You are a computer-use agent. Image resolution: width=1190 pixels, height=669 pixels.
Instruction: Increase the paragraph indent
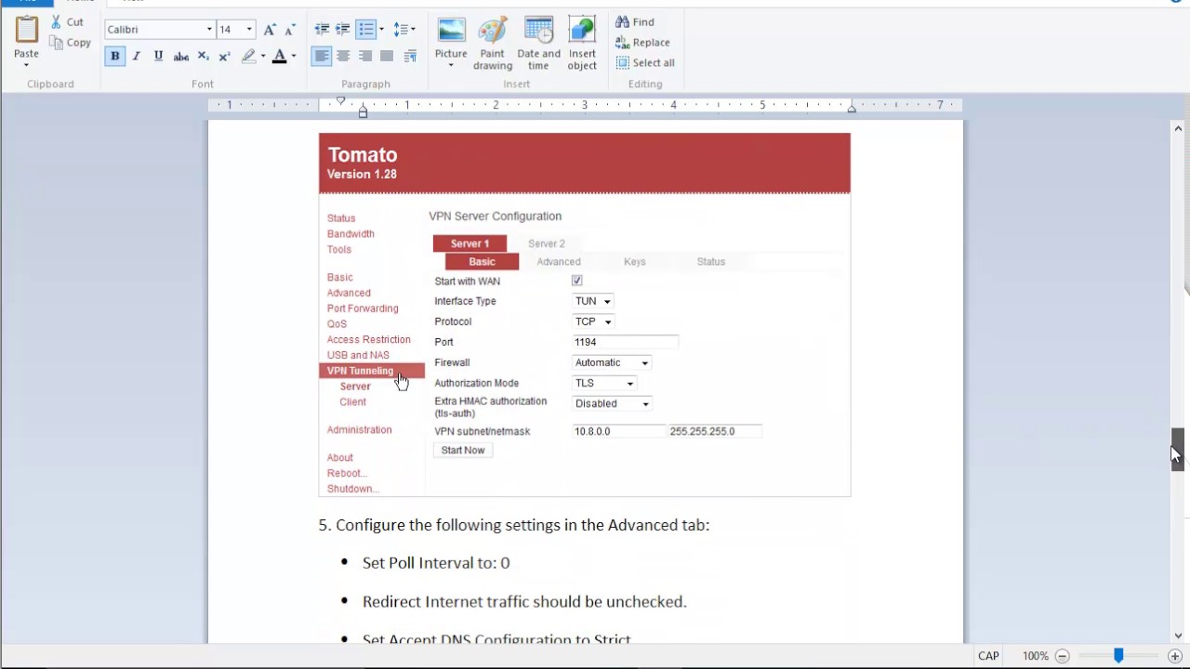343,30
